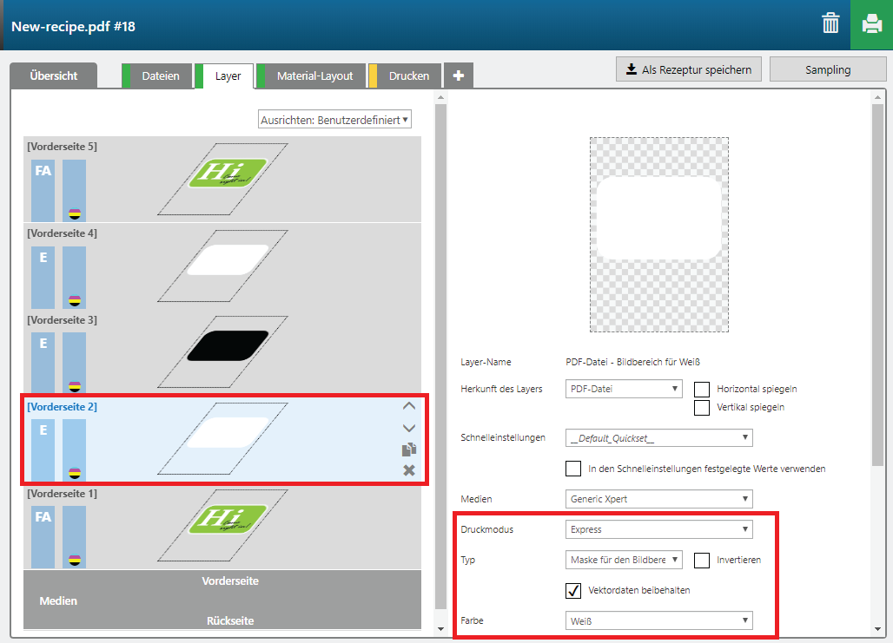This screenshot has height=643, width=893.
Task: Click the trash bin delete icon
Action: [x=830, y=24]
